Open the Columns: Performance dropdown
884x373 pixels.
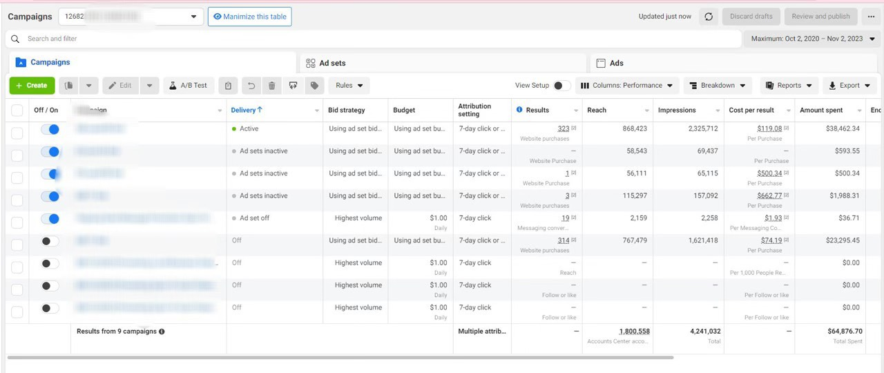(x=626, y=86)
